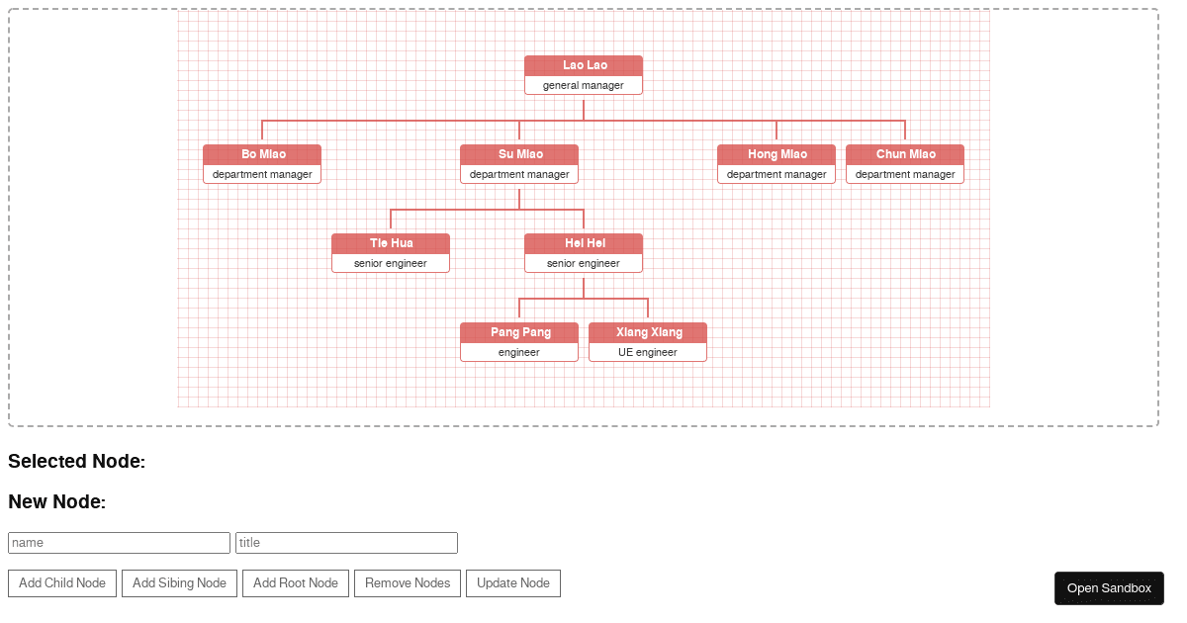Click the 'general manager' title text
The width and height of the screenshot is (1187, 623).
584,85
